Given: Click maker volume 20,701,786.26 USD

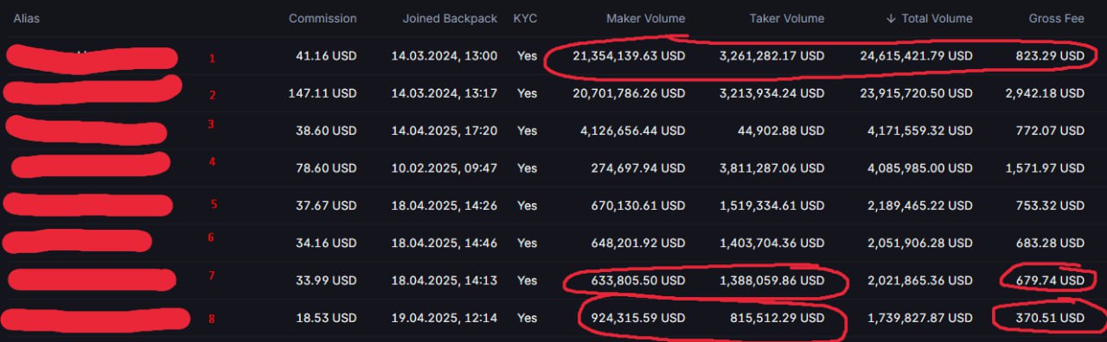Looking at the screenshot, I should click(629, 93).
